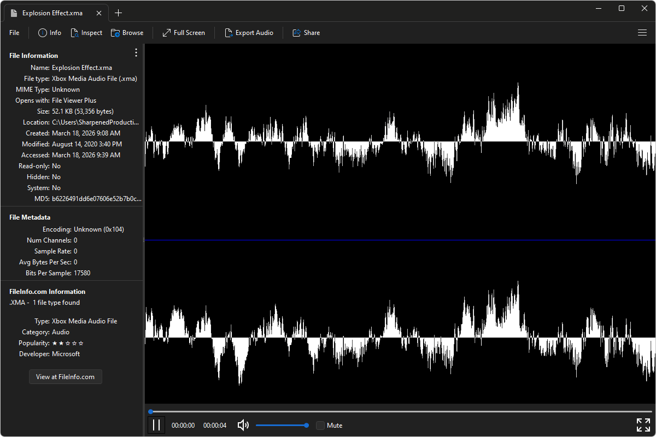The height and width of the screenshot is (437, 656).
Task: Open the Info panel from the toolbar
Action: [x=49, y=32]
